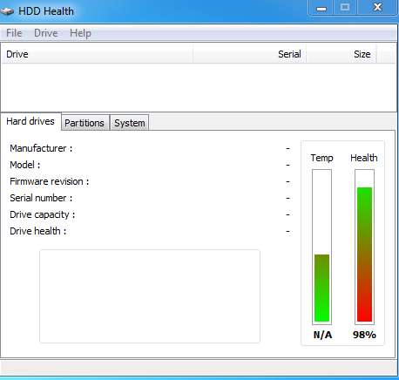The width and height of the screenshot is (399, 380).
Task: Click the Health level bar
Action: coord(364,247)
